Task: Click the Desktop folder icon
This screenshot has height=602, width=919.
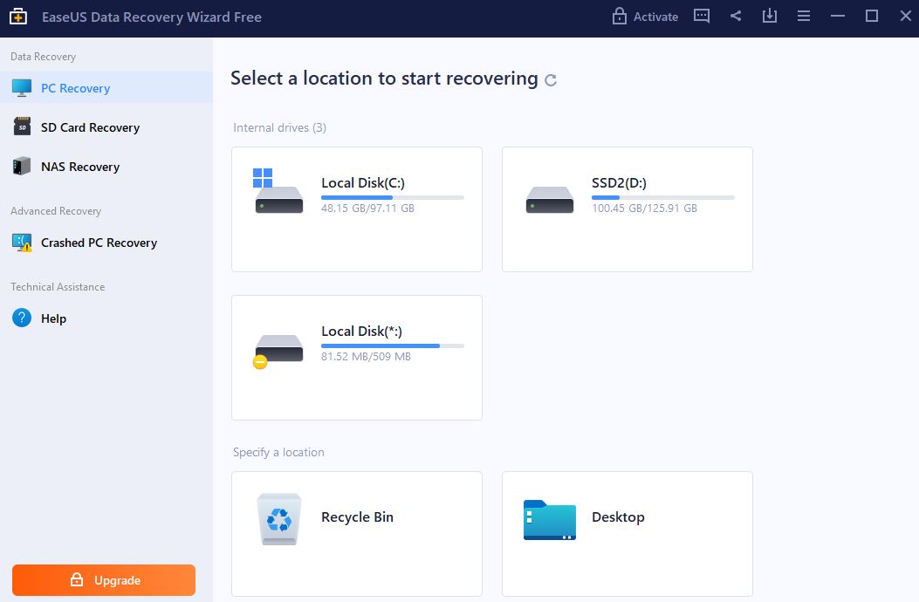Action: (x=549, y=520)
